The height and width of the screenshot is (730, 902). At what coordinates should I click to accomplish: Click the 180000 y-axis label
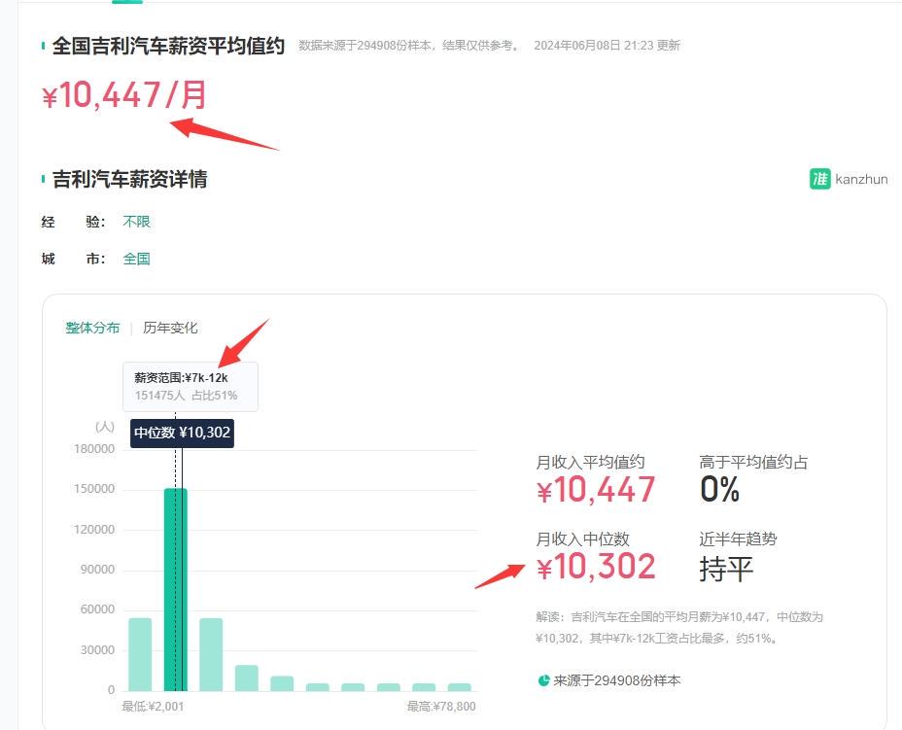click(94, 449)
